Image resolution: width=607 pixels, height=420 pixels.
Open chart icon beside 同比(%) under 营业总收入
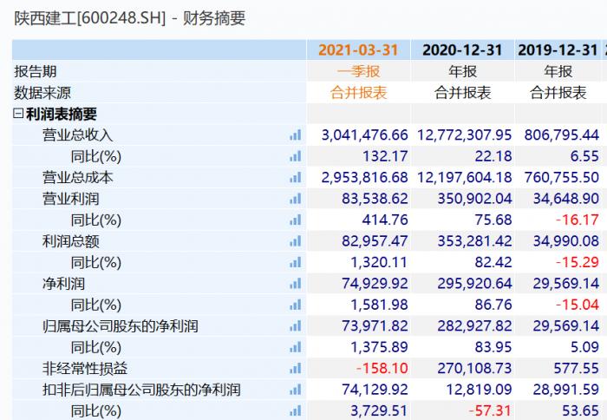point(296,156)
